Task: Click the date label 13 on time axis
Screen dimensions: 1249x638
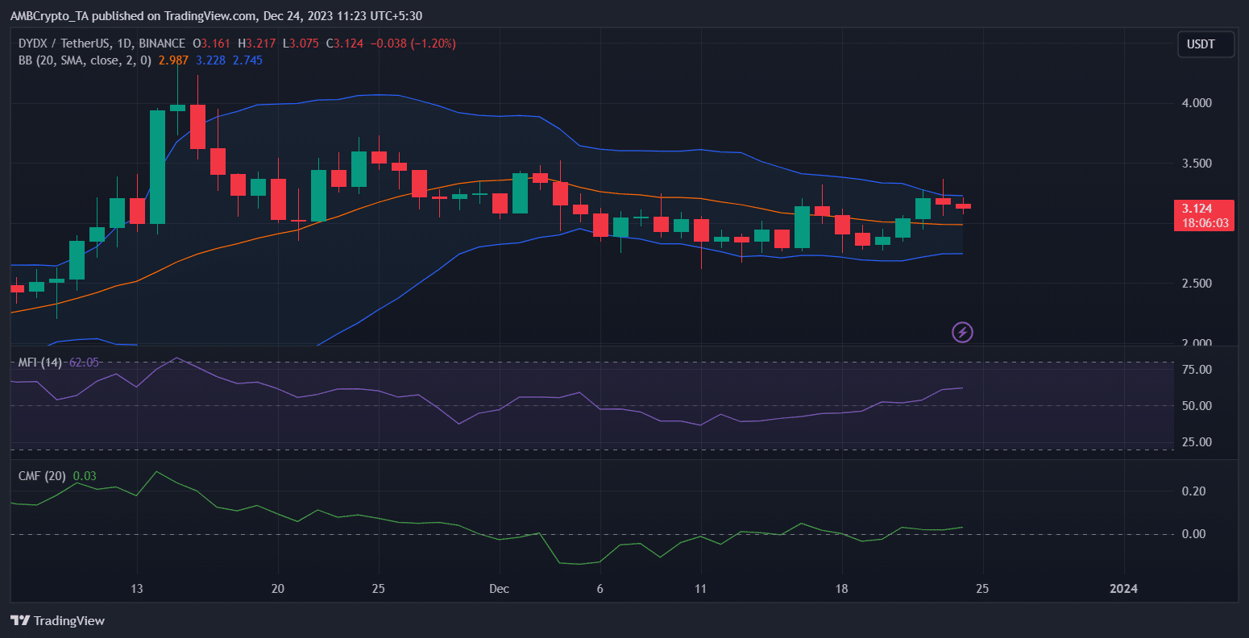Action: 136,589
